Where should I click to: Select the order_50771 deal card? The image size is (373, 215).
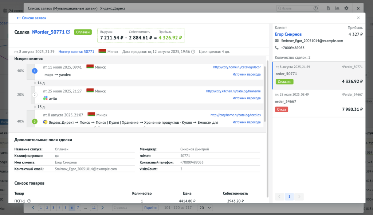click(319, 76)
